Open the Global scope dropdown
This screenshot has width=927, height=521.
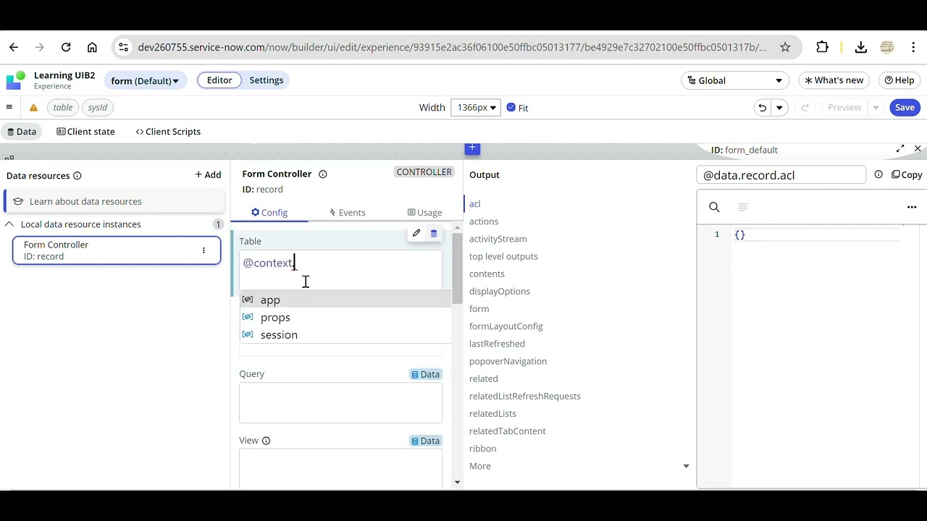(x=735, y=80)
